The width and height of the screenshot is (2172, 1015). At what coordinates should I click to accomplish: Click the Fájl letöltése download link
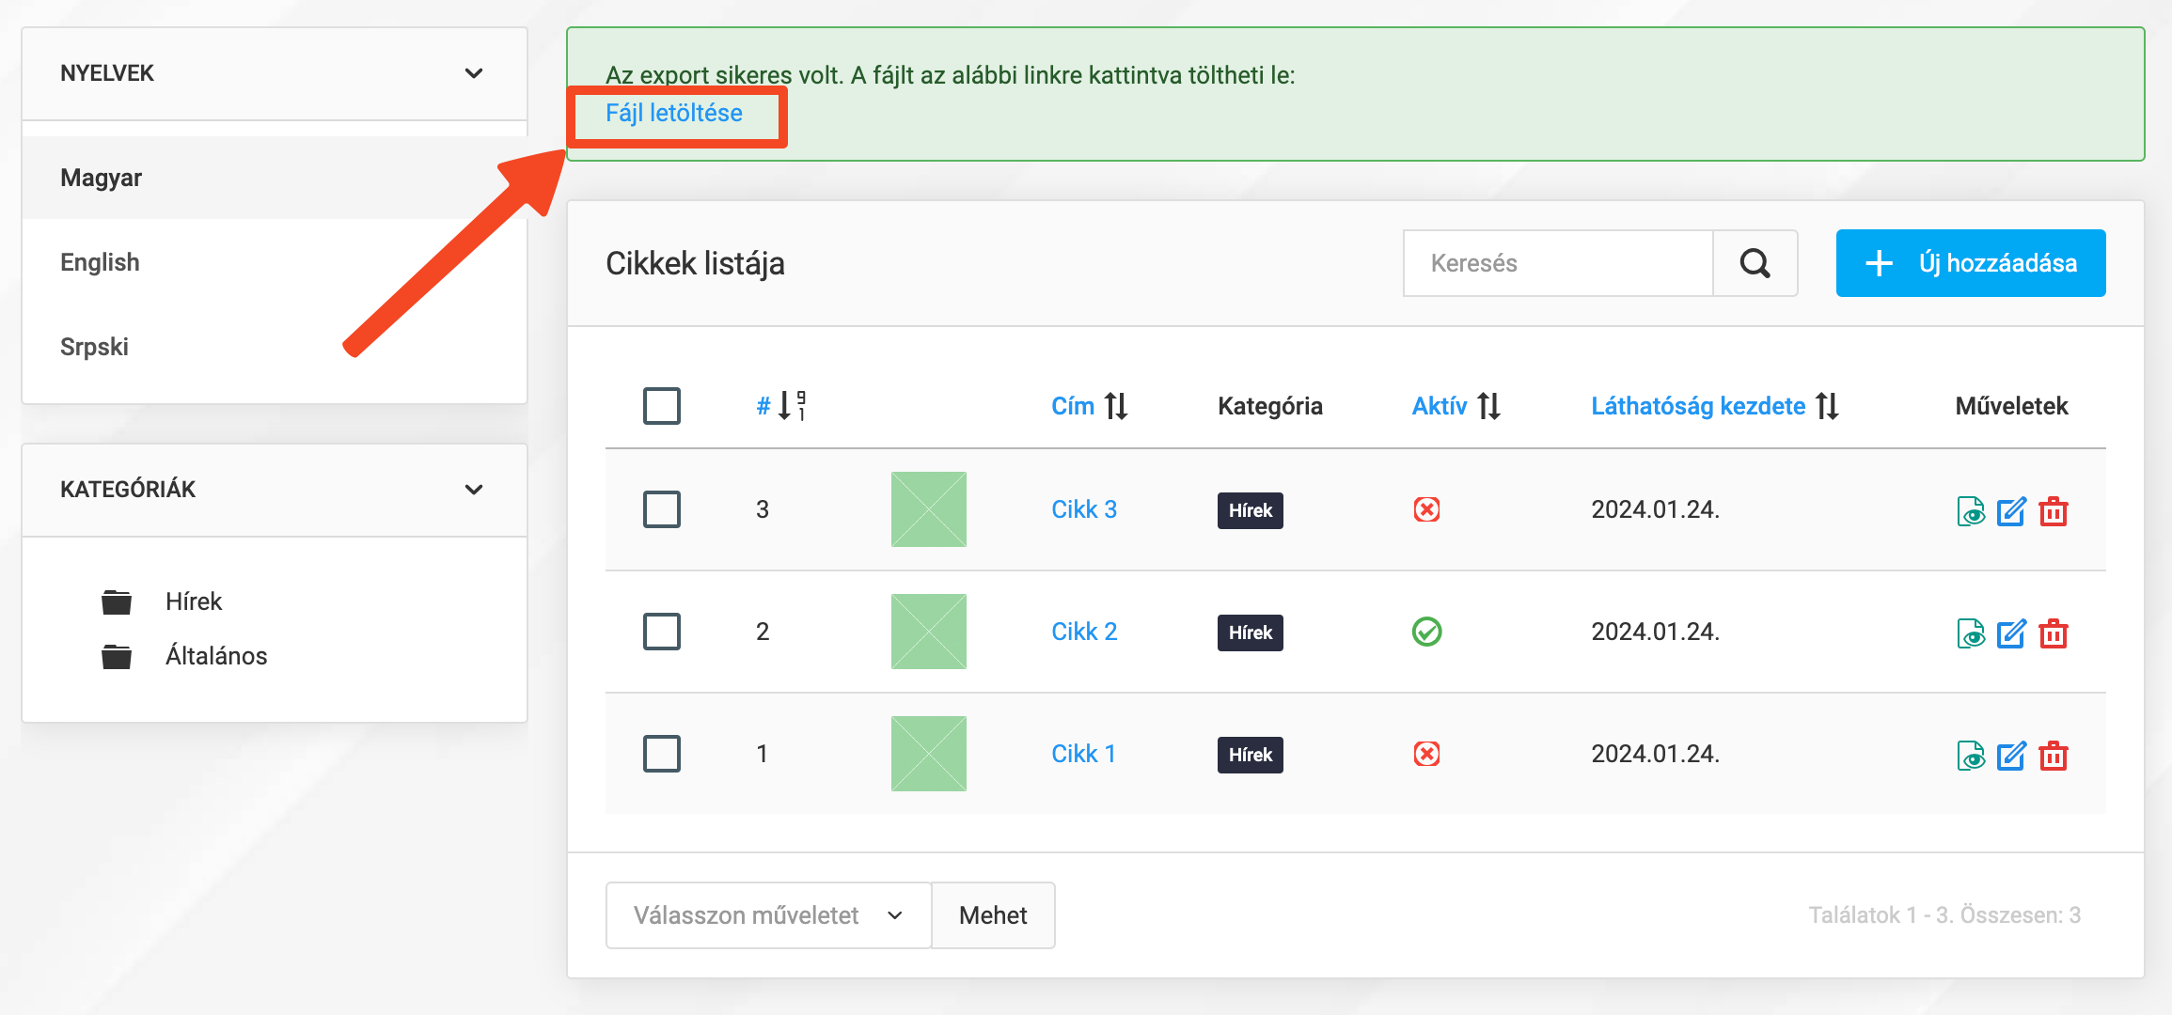coord(674,113)
